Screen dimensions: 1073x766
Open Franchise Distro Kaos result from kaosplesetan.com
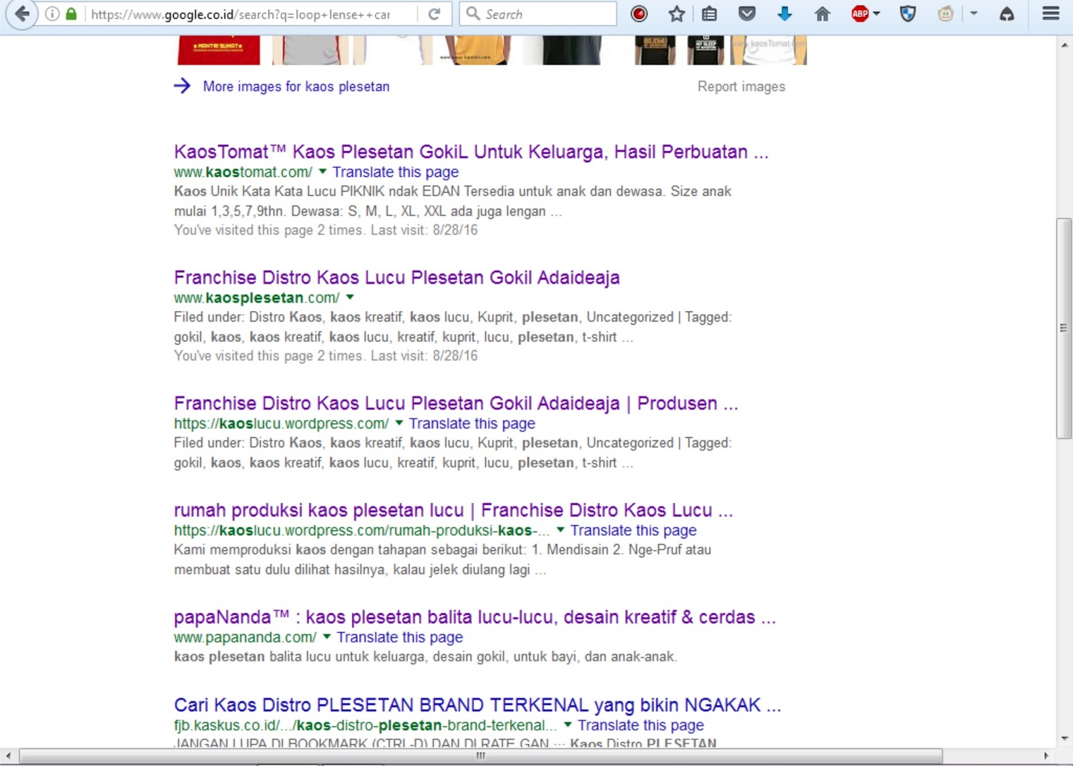coord(396,277)
